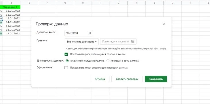Screen dimensions: 210x104
Task: Select the column D header
Action: click(x=11, y=3)
